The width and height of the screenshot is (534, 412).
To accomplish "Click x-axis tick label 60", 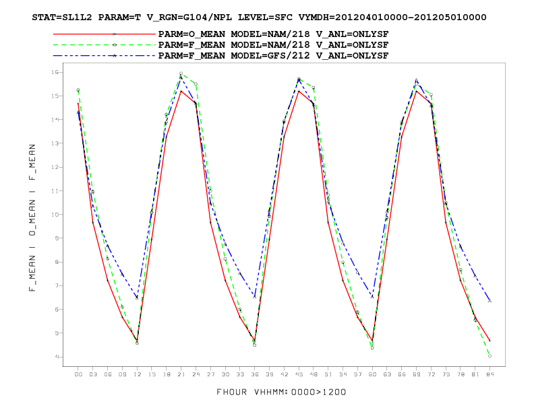I will click(x=372, y=374).
